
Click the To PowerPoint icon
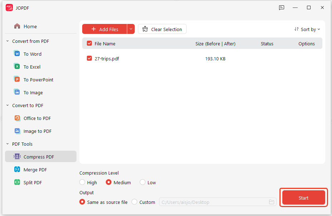pyautogui.click(x=17, y=80)
